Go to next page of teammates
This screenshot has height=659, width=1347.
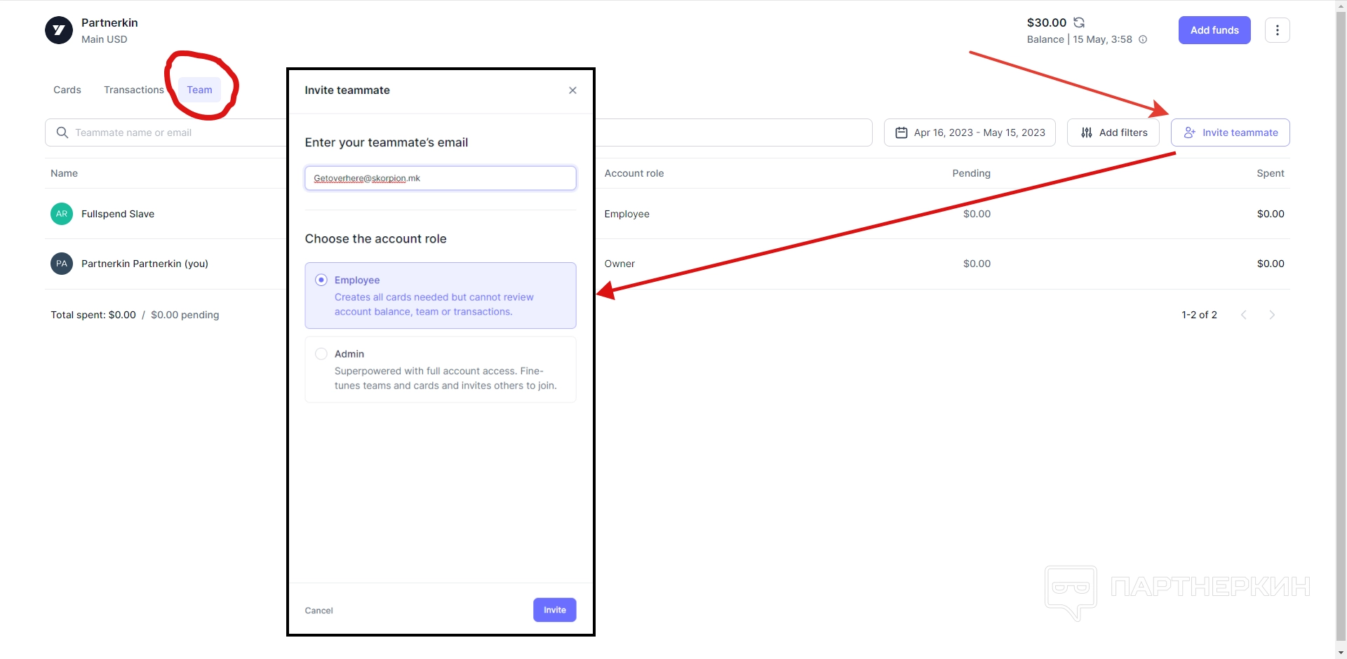(x=1272, y=315)
